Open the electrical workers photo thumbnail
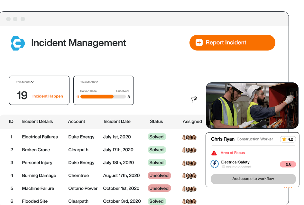This screenshot has width=304, height=205. point(252,105)
